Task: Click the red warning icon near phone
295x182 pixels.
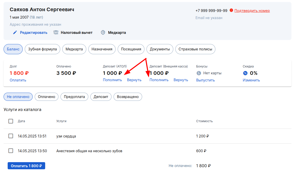Action: coord(231,10)
